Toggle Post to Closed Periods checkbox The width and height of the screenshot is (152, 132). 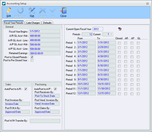[32, 57]
